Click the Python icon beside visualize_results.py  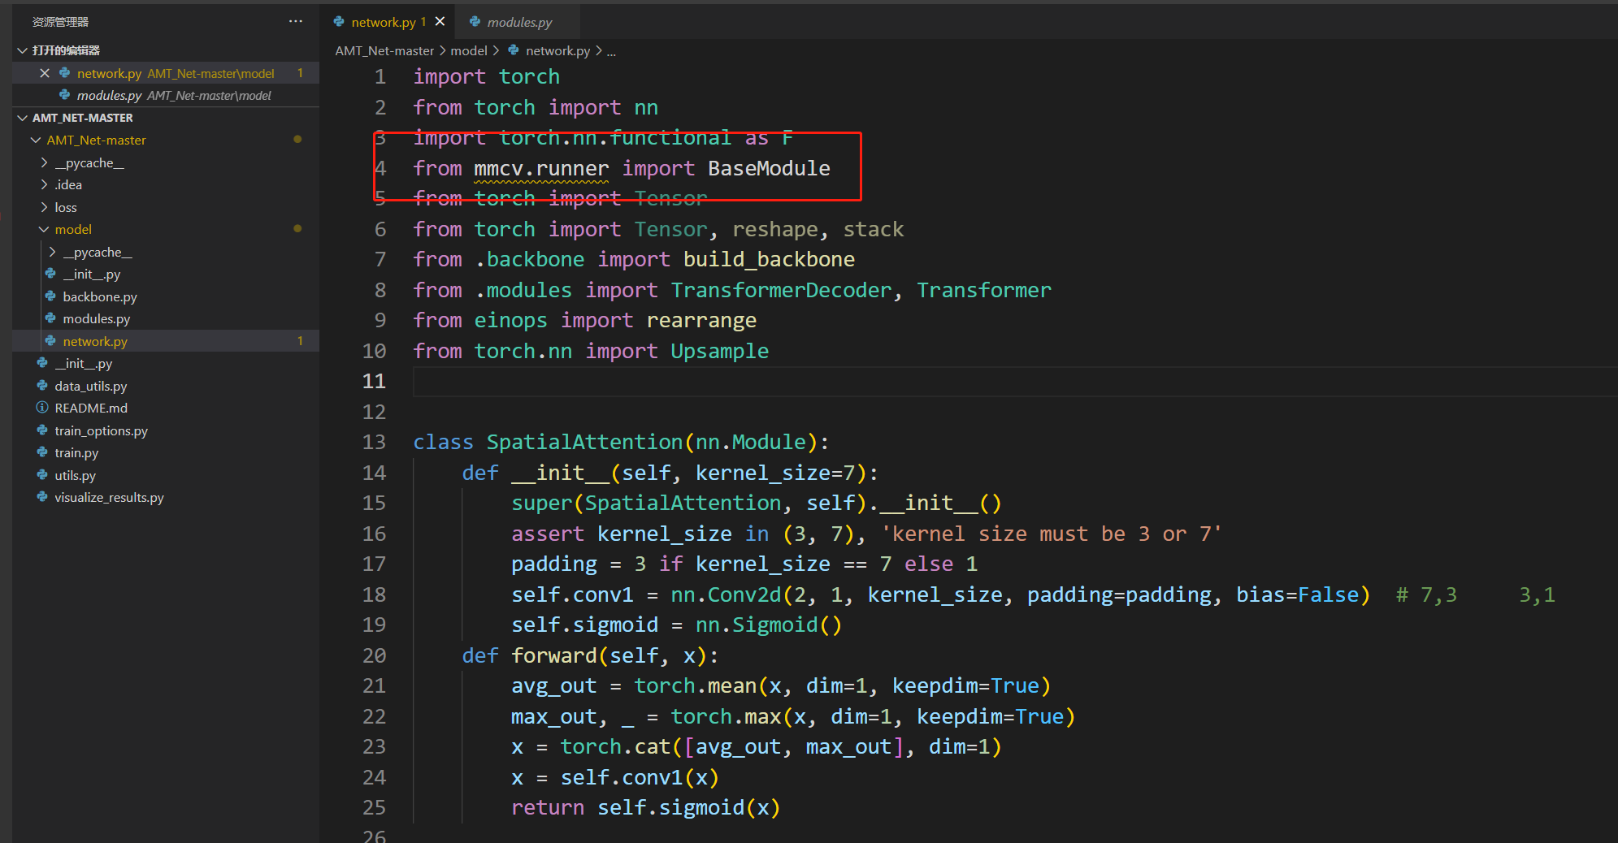point(41,497)
